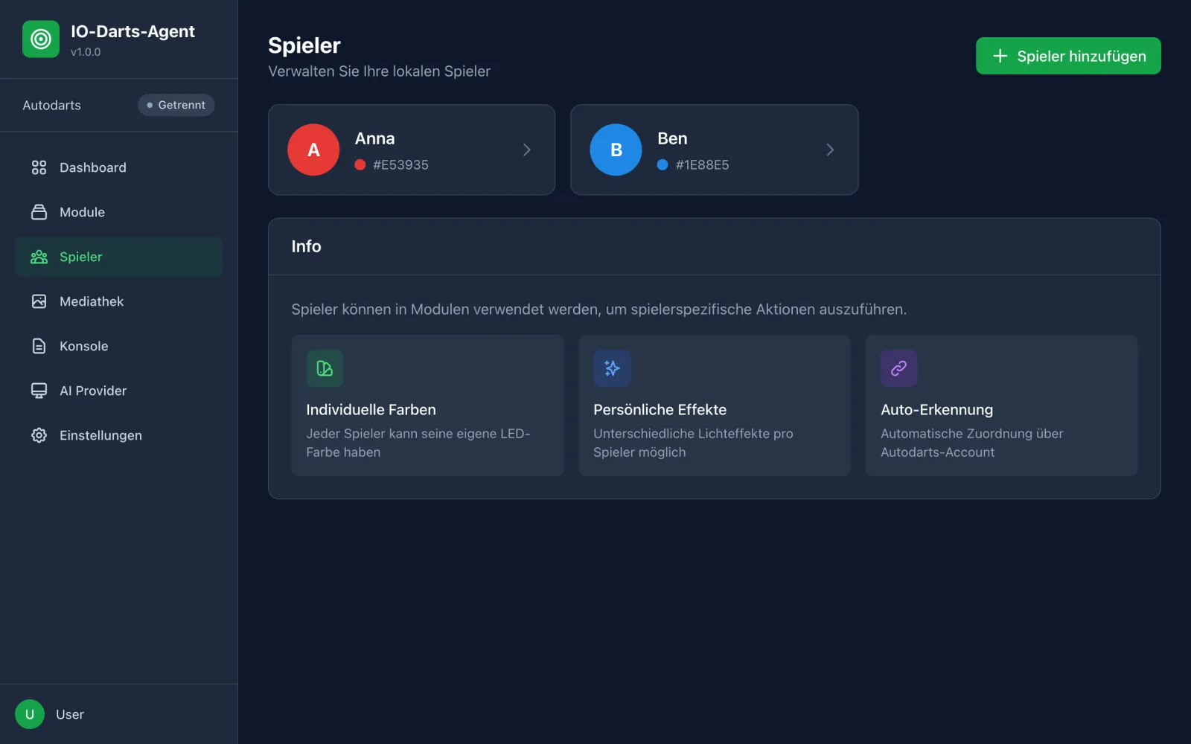Image resolution: width=1191 pixels, height=744 pixels.
Task: Select the Anna player name
Action: click(x=375, y=138)
